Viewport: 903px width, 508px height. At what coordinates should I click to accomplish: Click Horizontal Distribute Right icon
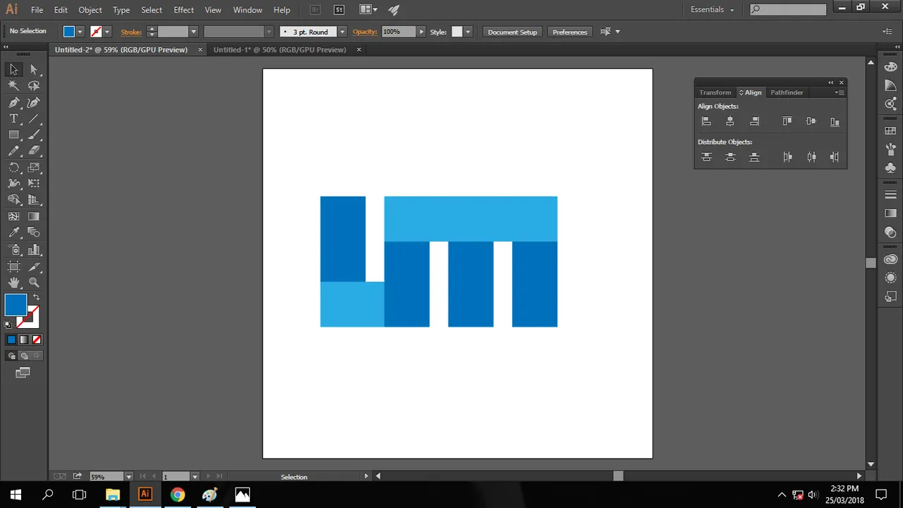click(x=835, y=157)
